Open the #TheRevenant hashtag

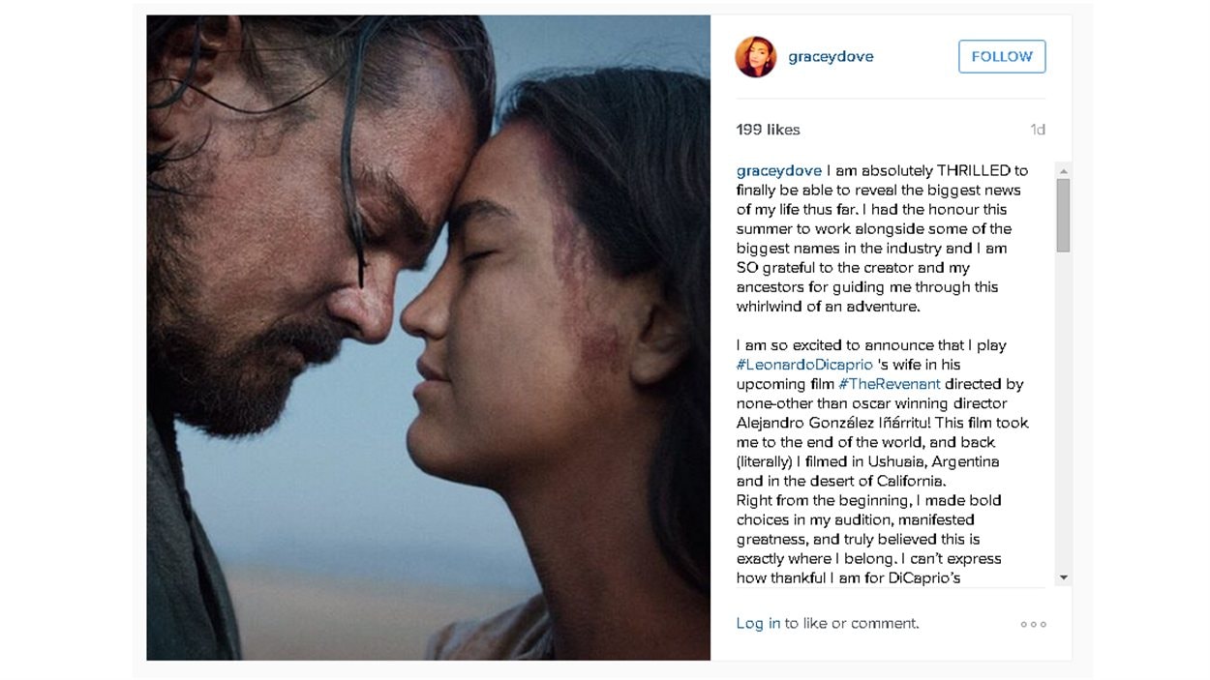click(890, 384)
